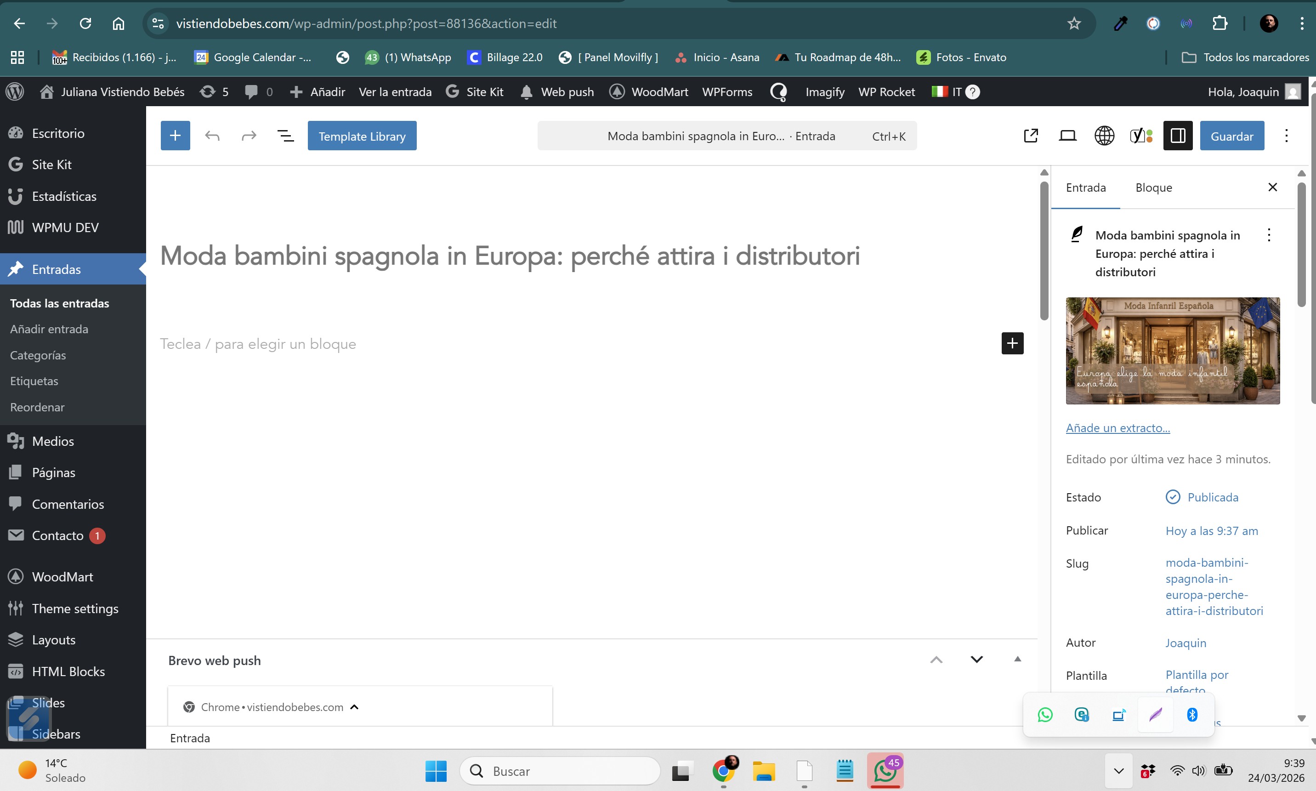Open WhatsApp from the Windows taskbar

(885, 771)
